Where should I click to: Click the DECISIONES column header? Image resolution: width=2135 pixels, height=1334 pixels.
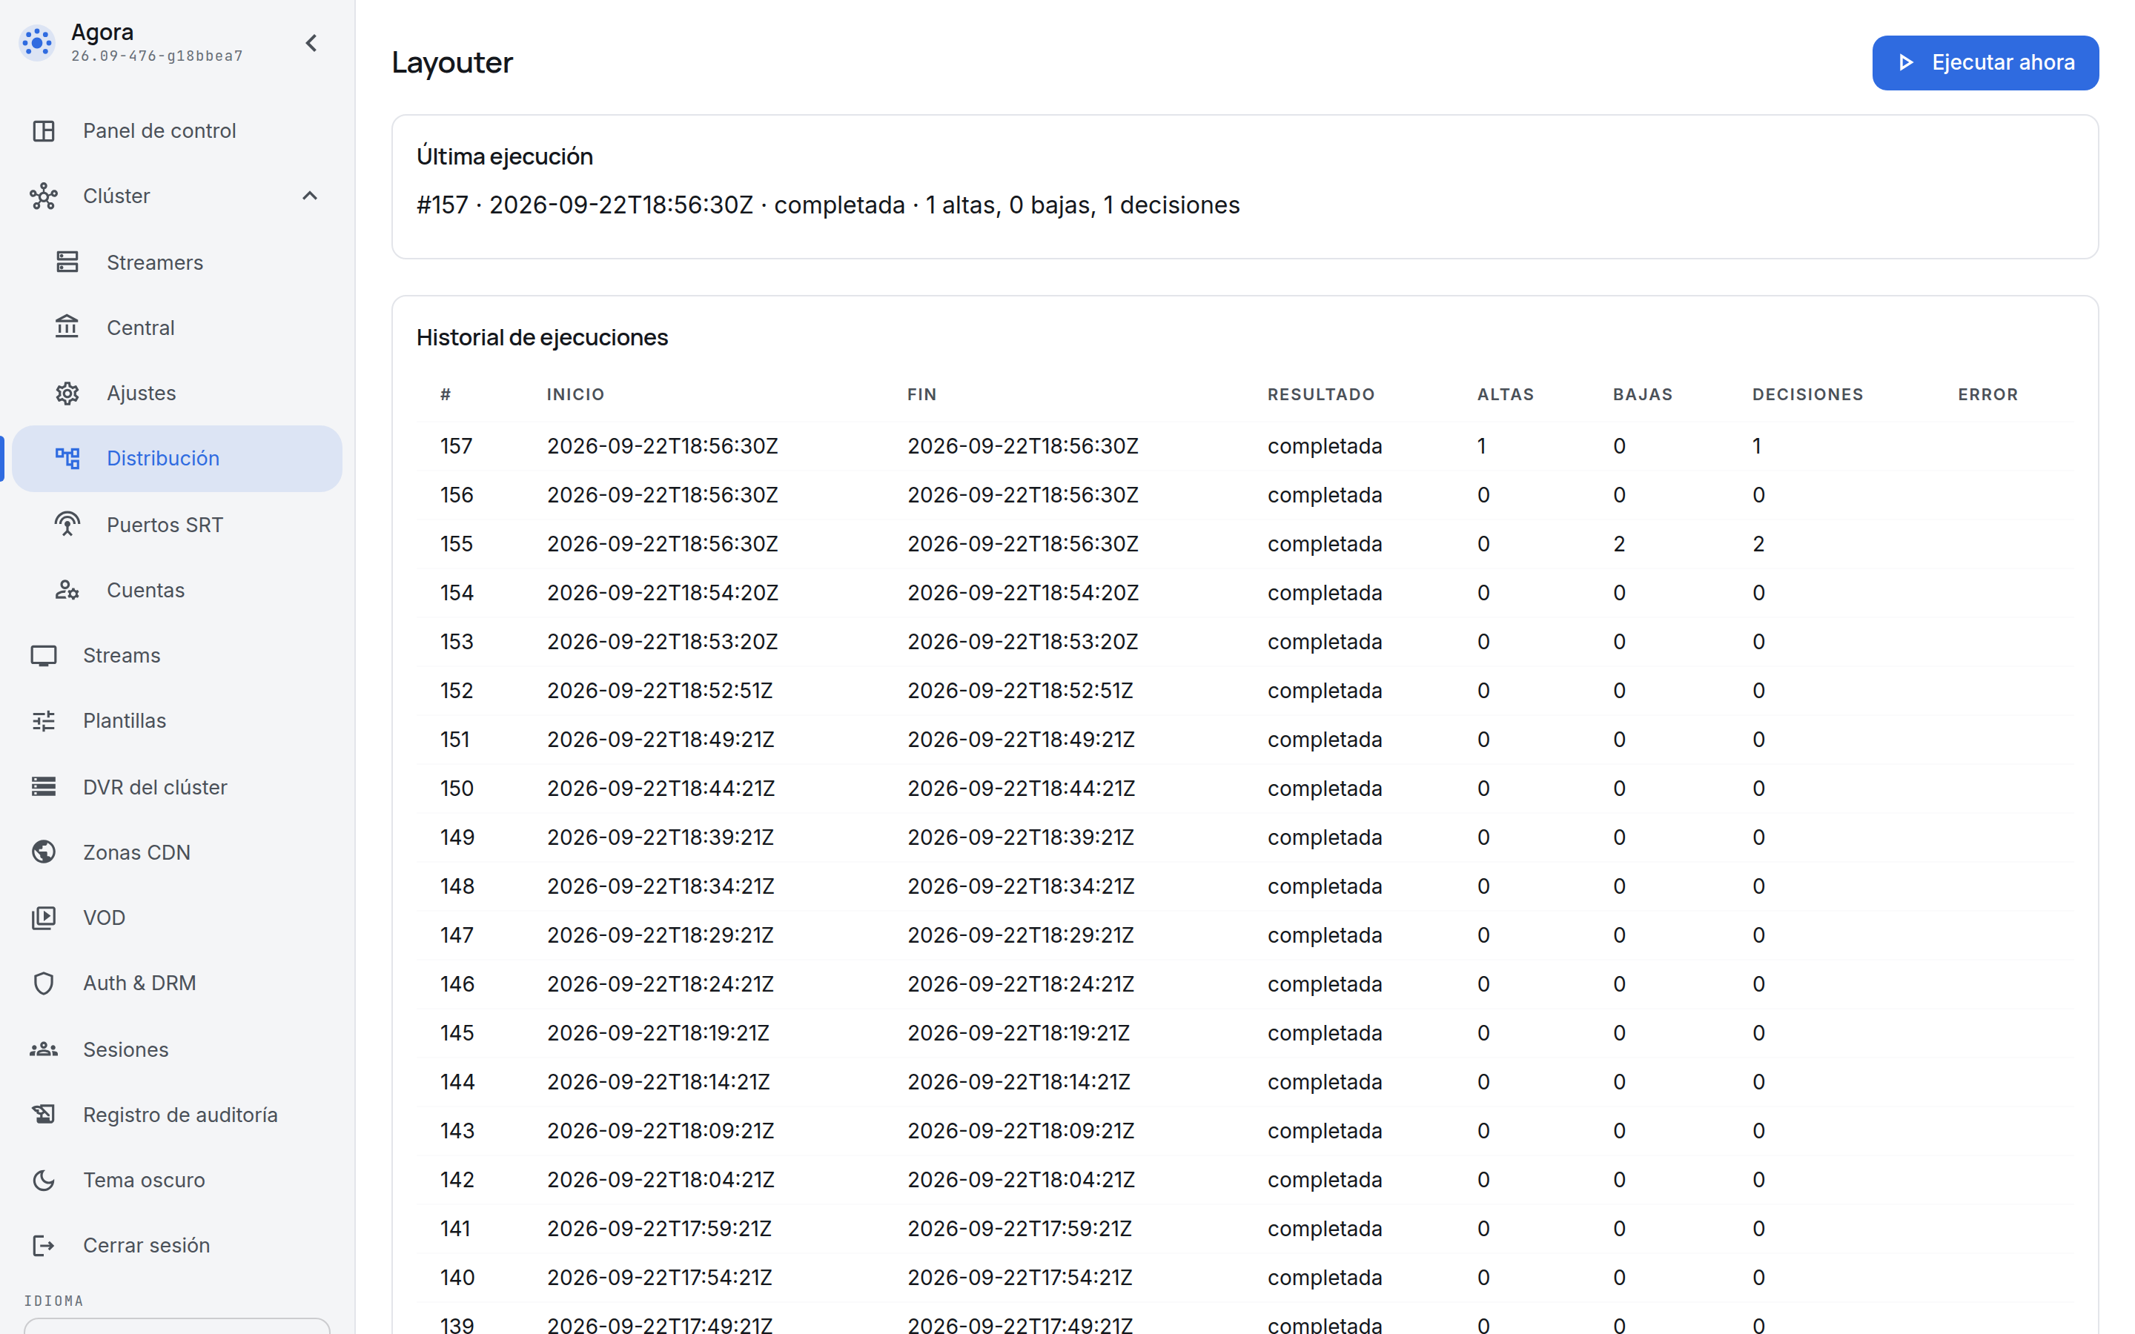pos(1807,394)
